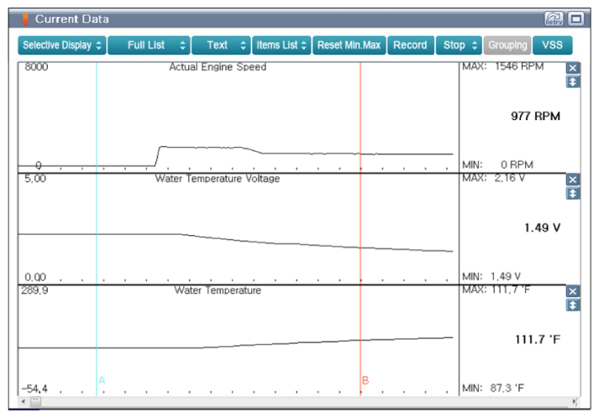Click the scrollbar left arrow

pos(24,401)
